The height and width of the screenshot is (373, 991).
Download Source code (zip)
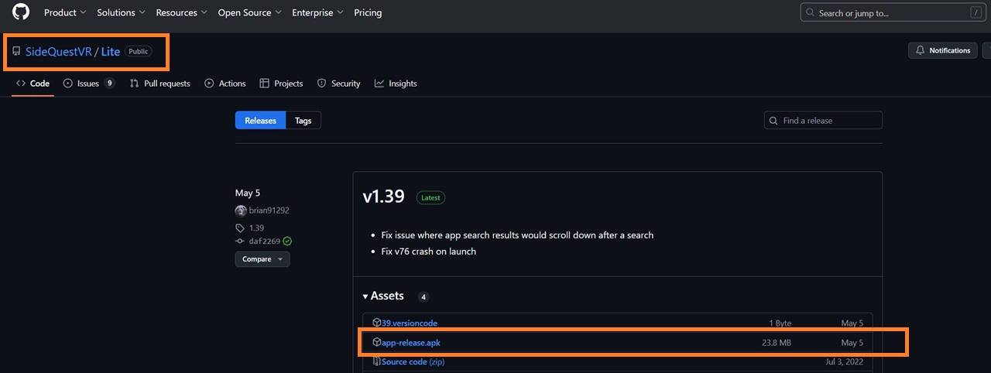(x=413, y=361)
